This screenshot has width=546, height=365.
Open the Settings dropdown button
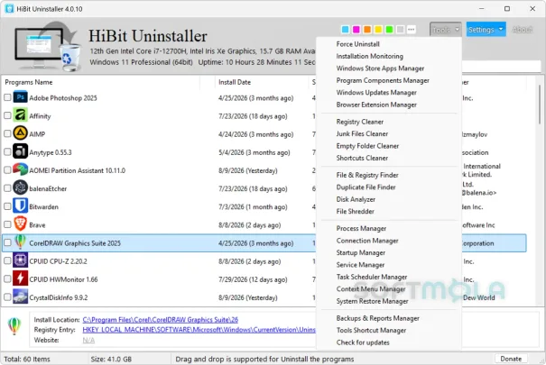pyautogui.click(x=486, y=30)
